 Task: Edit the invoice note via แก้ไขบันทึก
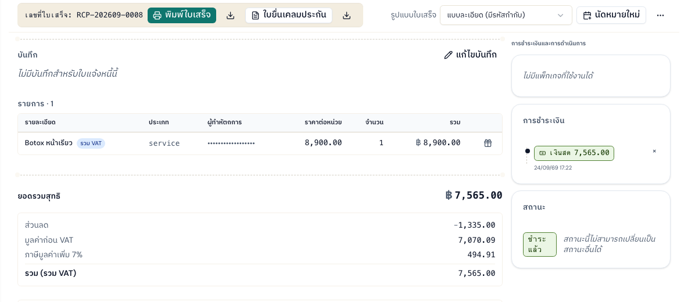(470, 55)
